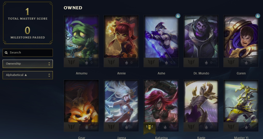Viewport: 263px width, 139px height.
Task: Click the chest flame icon under Gnar
Action: (87, 127)
